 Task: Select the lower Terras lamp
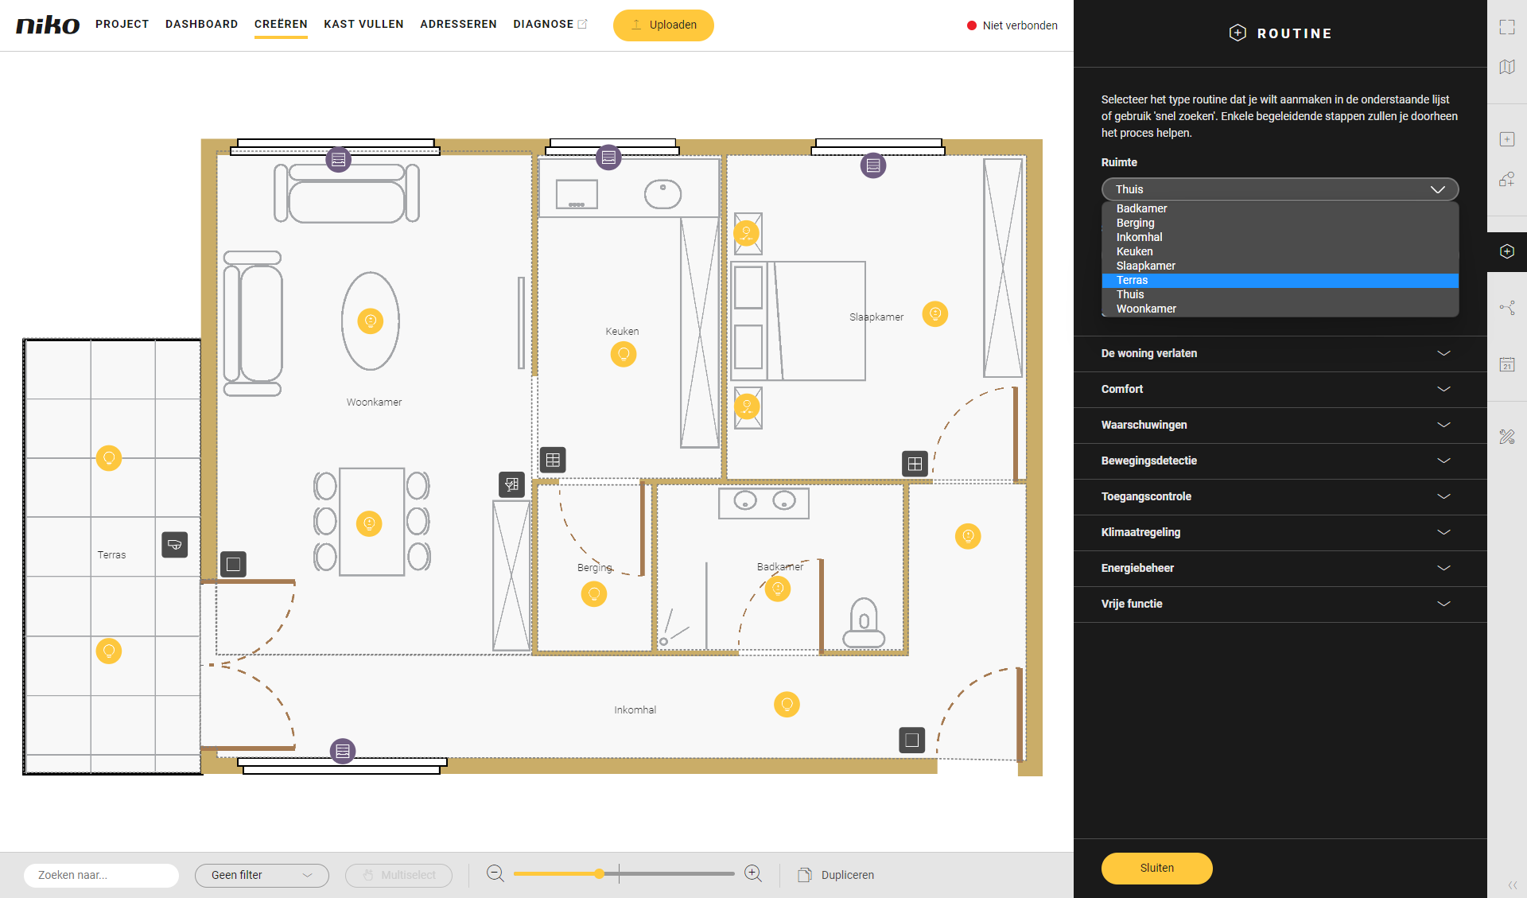[109, 651]
